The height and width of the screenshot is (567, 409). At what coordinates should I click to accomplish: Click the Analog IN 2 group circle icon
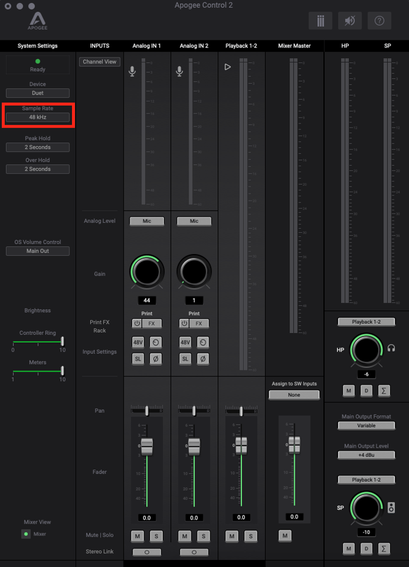pos(203,342)
